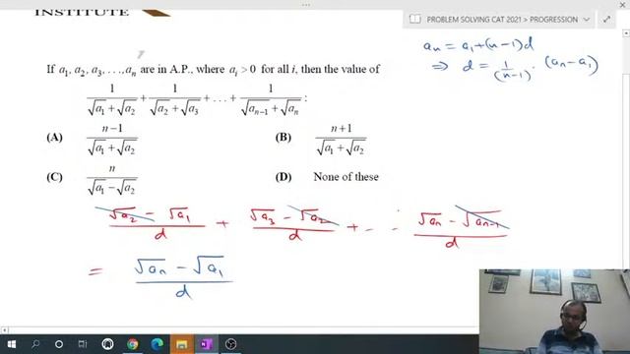Close the OneNote window with the X
This screenshot has height=354, width=630.
[x=623, y=4]
